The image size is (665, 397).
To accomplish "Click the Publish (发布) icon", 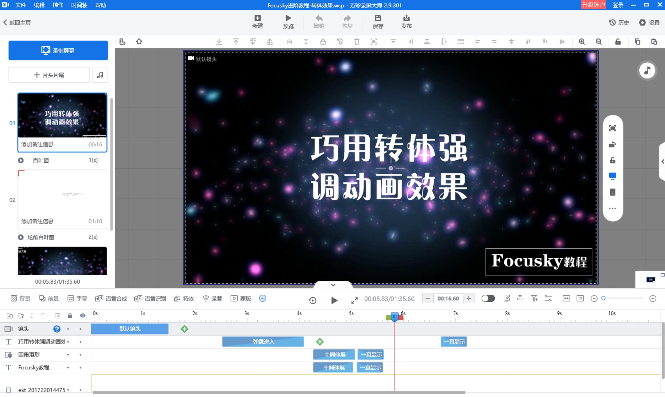I will tap(406, 18).
